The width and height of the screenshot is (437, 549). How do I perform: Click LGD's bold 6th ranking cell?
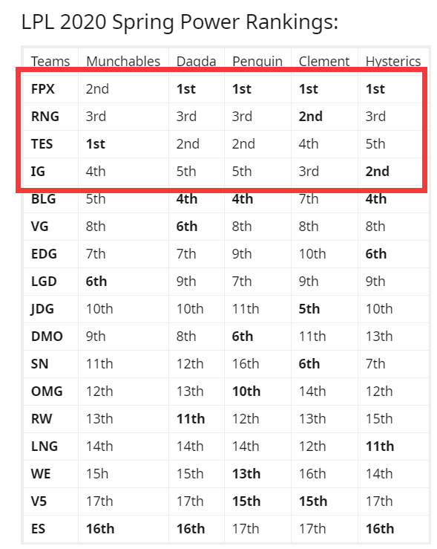(96, 281)
